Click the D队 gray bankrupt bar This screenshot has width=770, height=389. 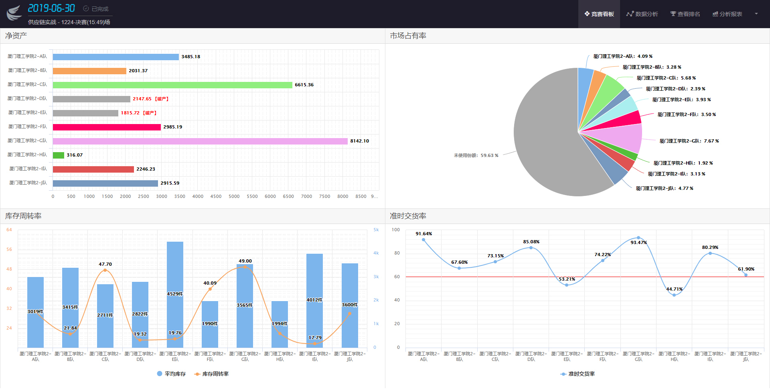(x=91, y=99)
